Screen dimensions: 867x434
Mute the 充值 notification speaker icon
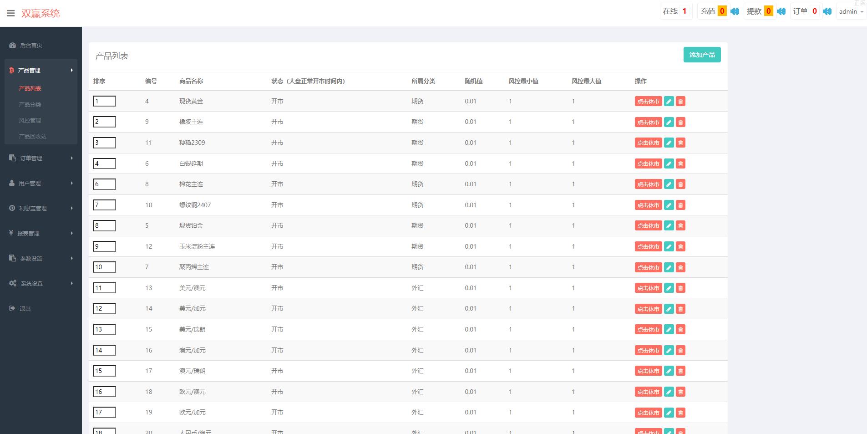735,11
